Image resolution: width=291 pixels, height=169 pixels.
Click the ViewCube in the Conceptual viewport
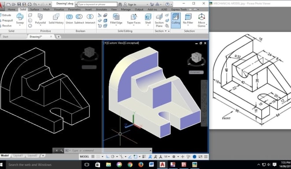tap(196, 57)
